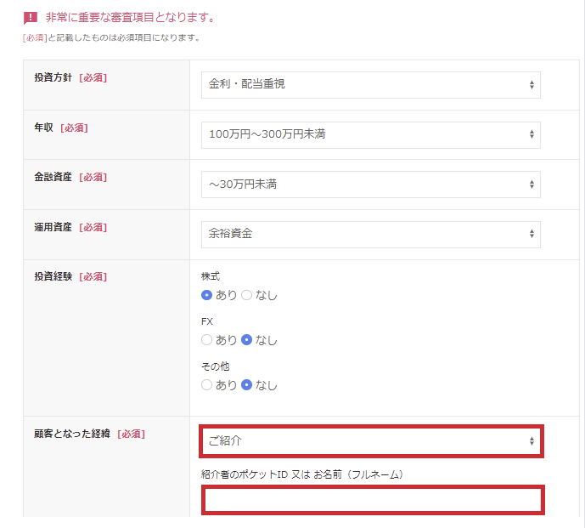The image size is (585, 528).
Task: Choose なし radio button under FX
Action: (247, 340)
